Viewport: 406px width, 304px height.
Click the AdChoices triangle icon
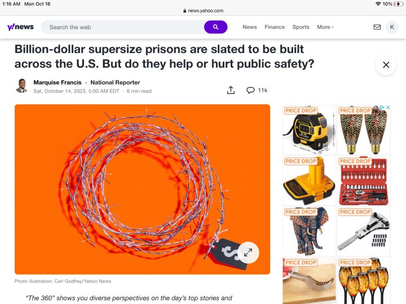pos(382,108)
